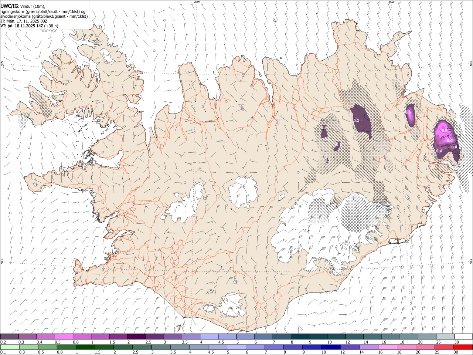Pick bottom-row violet swatch for 14–16
Screen dimensions: 473x355
click(x=368, y=347)
